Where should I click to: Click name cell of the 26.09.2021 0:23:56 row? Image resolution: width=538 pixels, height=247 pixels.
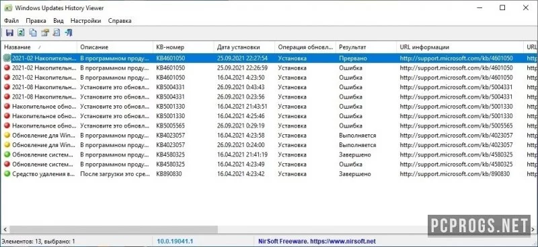(x=44, y=97)
